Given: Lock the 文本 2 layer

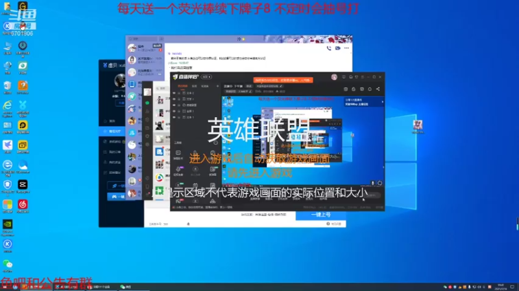Looking at the screenshot, I should pyautogui.click(x=179, y=93).
